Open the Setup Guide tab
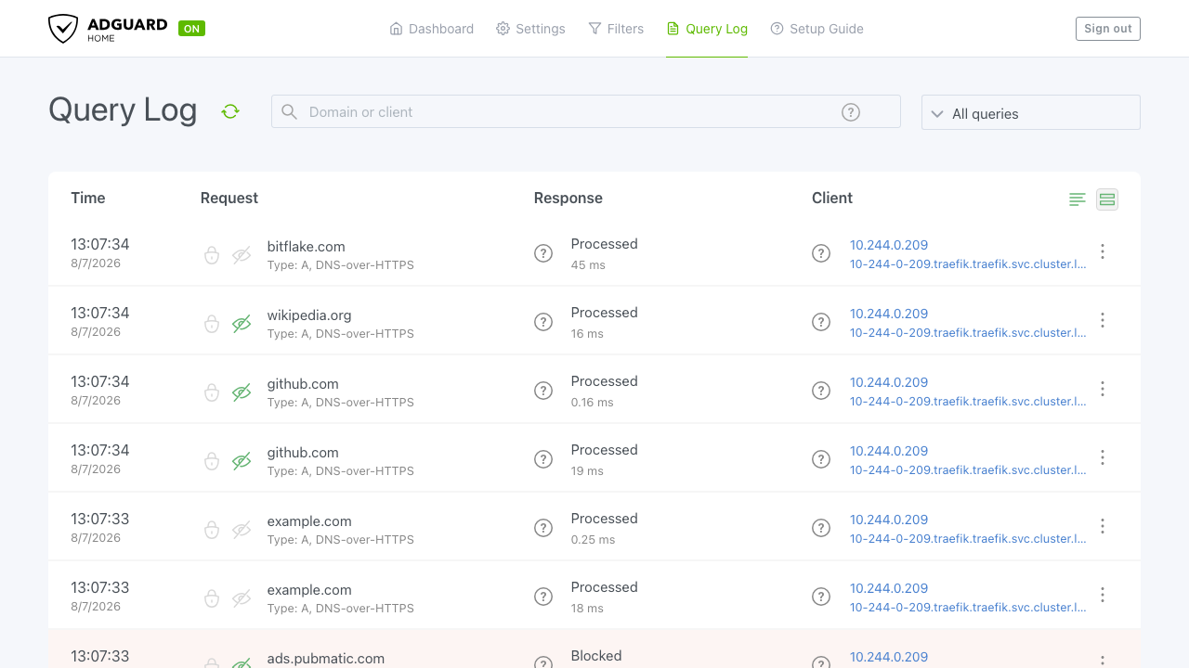The width and height of the screenshot is (1189, 668). tap(817, 29)
